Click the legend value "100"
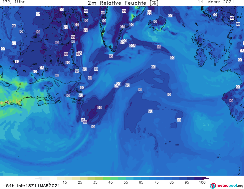Viewport: 244px width, 189px height. pos(202,182)
